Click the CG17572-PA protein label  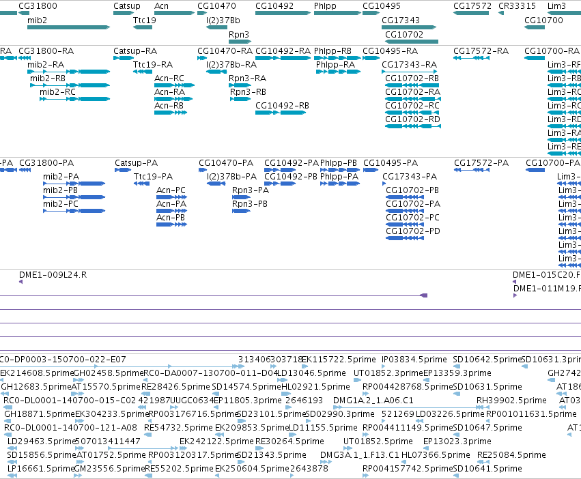tap(481, 162)
